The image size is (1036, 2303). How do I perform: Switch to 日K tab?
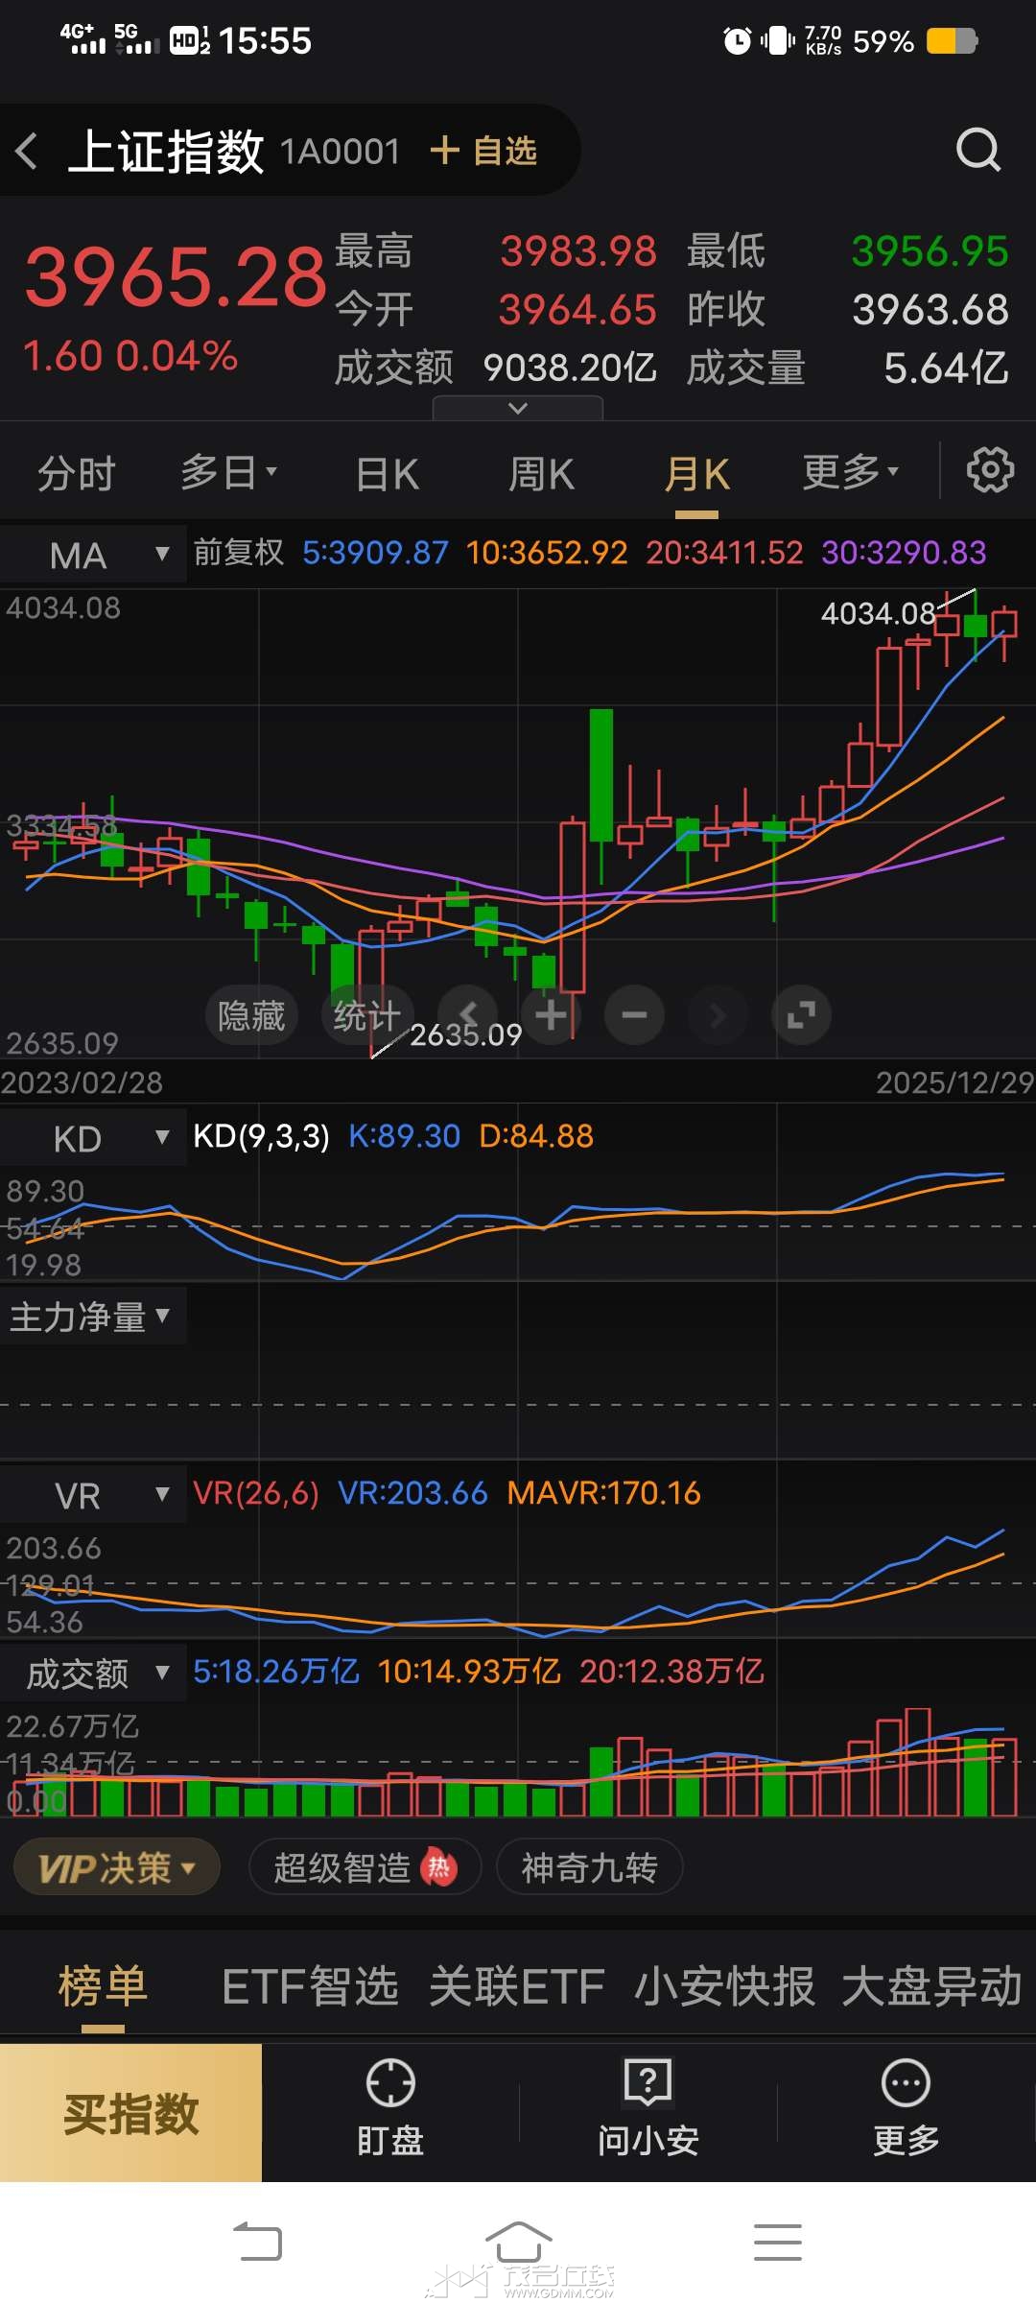point(387,474)
